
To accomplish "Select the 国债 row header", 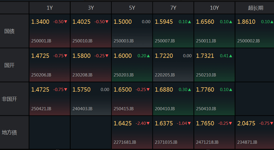I will 14,31.
